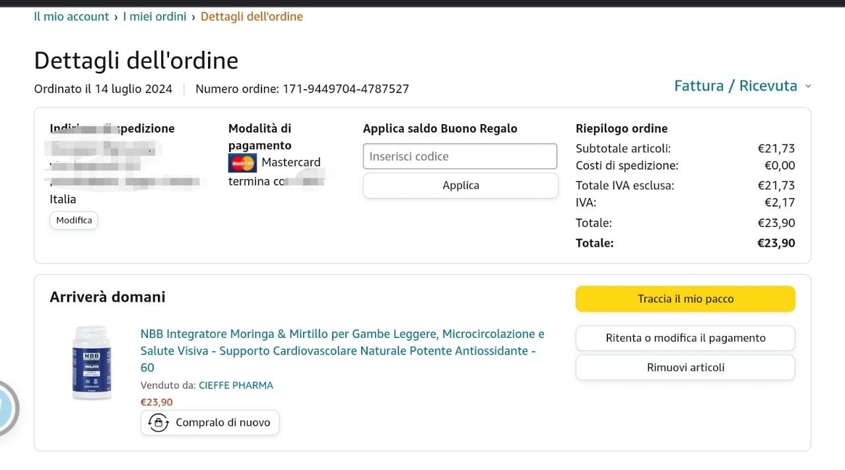Open the NBB Integratore Moringa product link
The width and height of the screenshot is (845, 470).
pyautogui.click(x=342, y=351)
